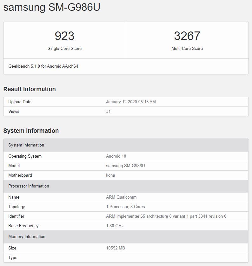Click the motherboard value kona
The width and height of the screenshot is (252, 266).
coord(110,175)
